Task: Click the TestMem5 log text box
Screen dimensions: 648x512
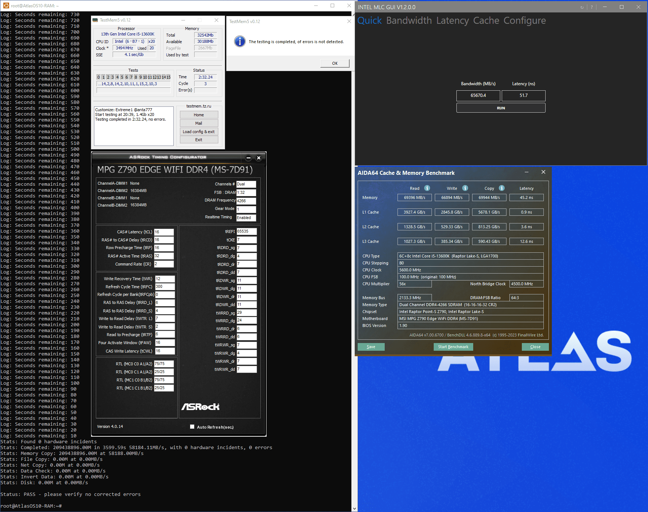Action: coord(133,126)
